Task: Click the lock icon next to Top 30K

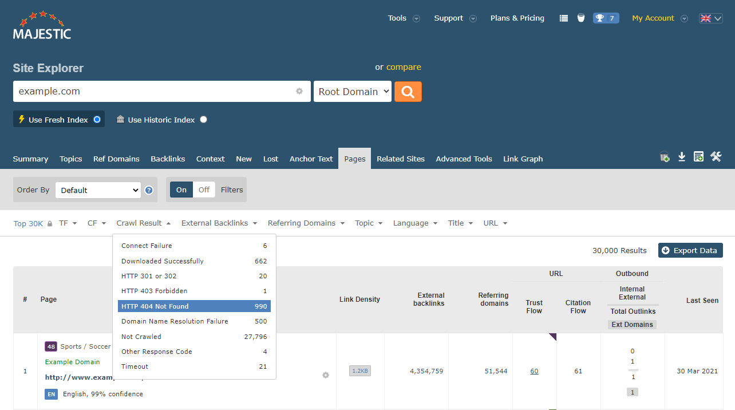Action: 50,223
